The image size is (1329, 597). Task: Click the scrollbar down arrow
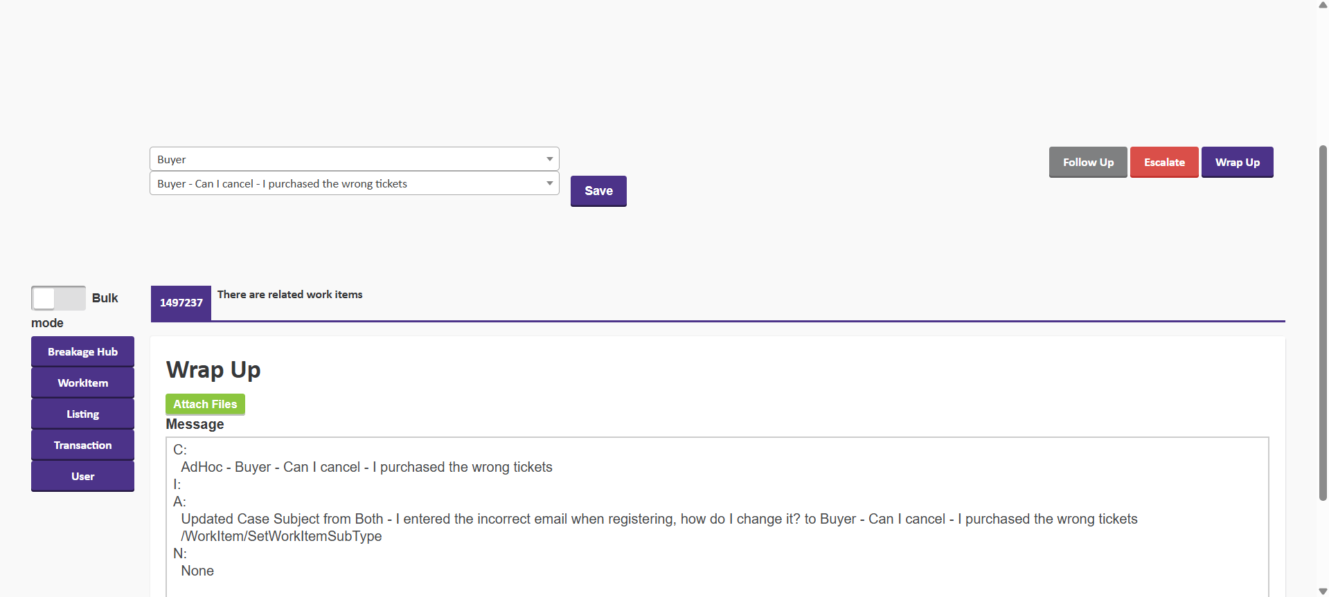click(1323, 591)
